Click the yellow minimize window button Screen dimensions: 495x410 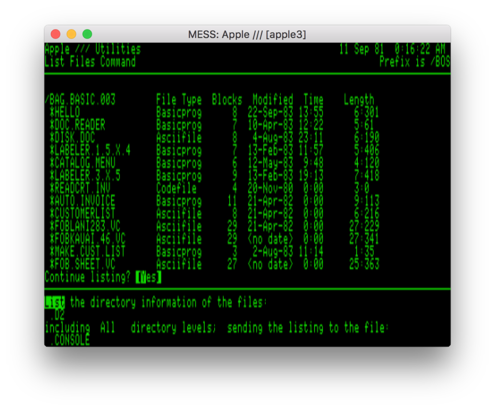tap(72, 34)
